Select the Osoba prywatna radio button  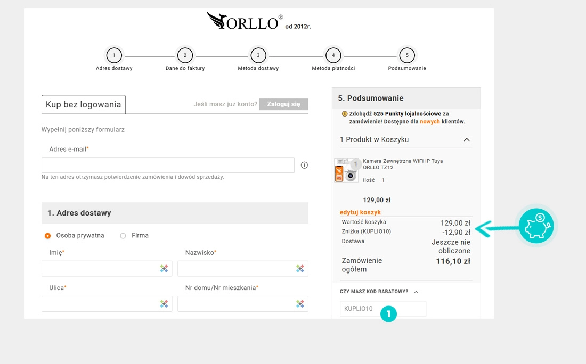point(48,236)
